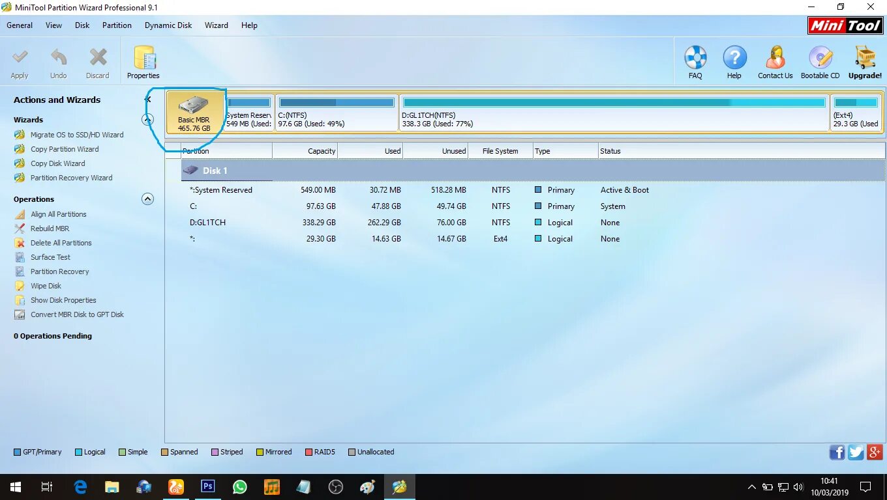Sort by the Unused column header
The image size is (887, 500).
[x=436, y=151]
